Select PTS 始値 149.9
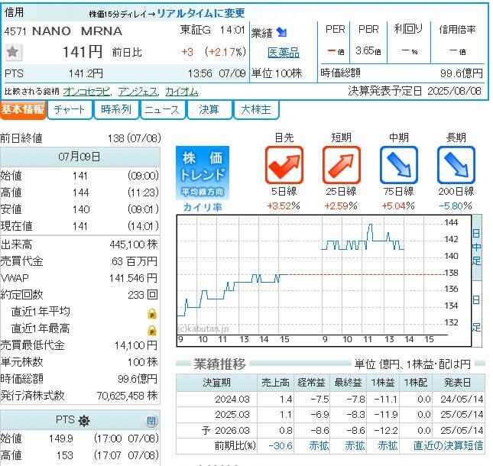The image size is (493, 466). [x=61, y=438]
